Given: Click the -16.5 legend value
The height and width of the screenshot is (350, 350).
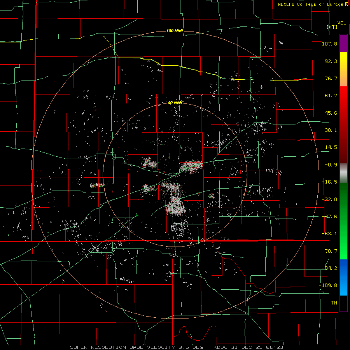Looking at the screenshot, I should click(x=329, y=182).
